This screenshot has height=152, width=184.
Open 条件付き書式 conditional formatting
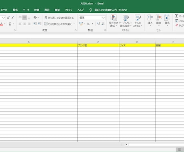click(113, 21)
